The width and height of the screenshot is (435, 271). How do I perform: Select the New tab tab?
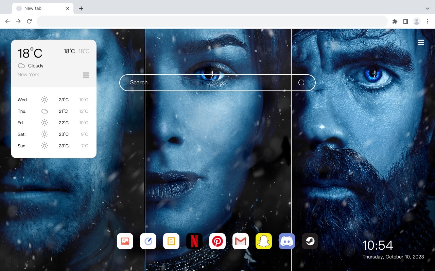click(42, 8)
